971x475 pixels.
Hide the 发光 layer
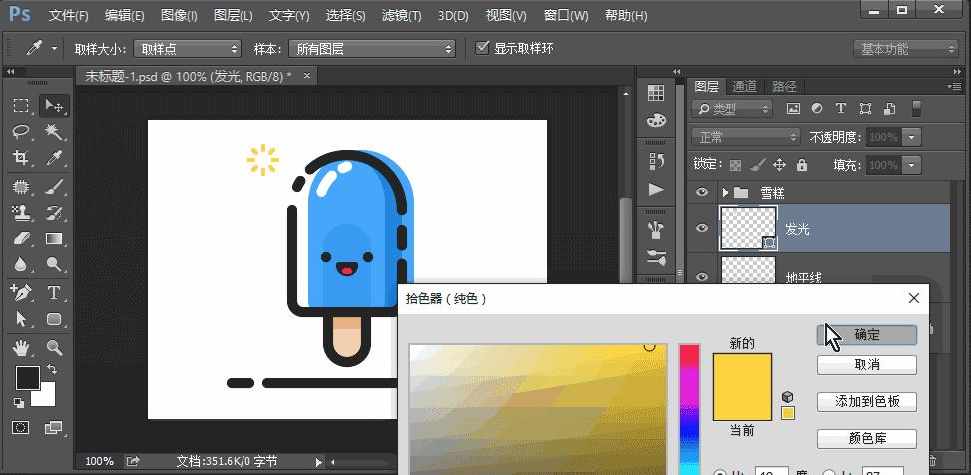[x=701, y=228]
